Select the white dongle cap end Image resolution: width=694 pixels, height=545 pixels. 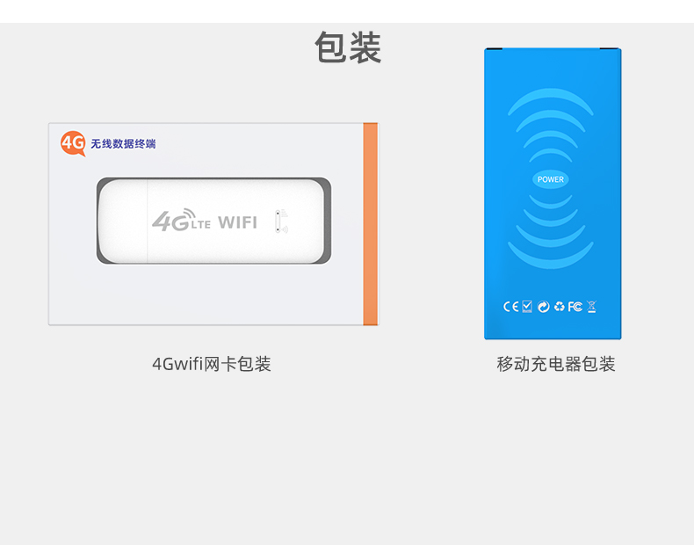pos(124,221)
